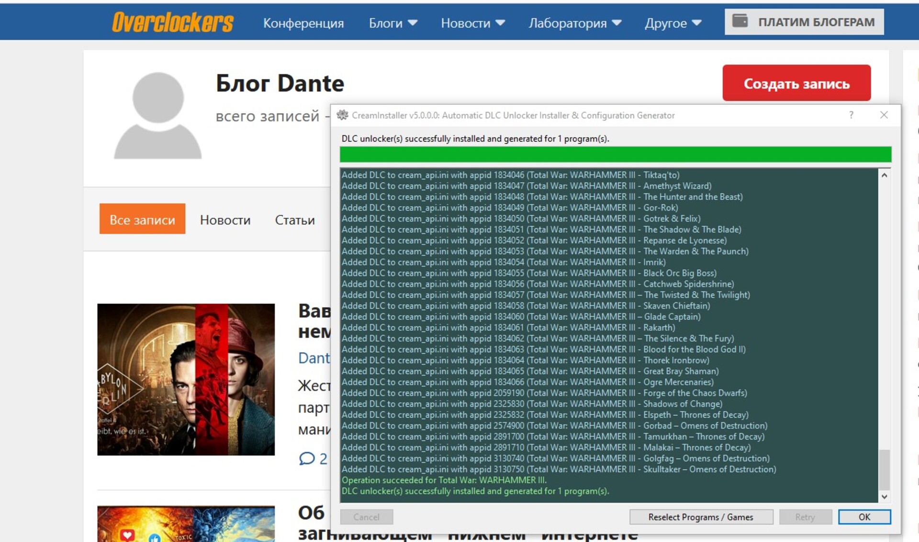919x542 pixels.
Task: Click the help question mark in dialog
Action: click(851, 115)
